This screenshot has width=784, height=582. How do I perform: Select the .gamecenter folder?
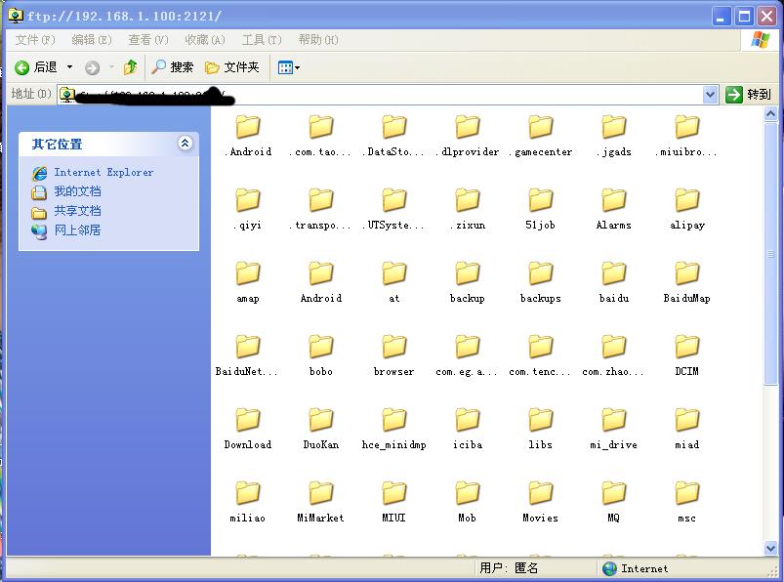[x=541, y=136]
